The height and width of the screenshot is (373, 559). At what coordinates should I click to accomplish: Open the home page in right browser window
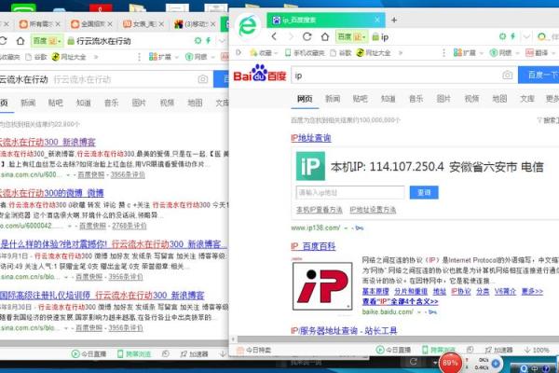tap(325, 36)
